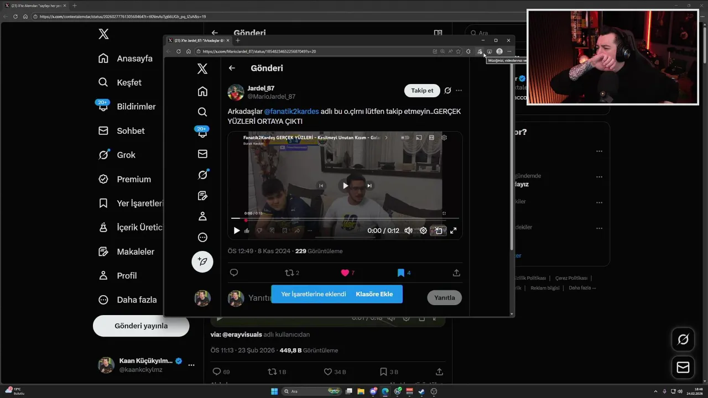
Task: Open the Windows Start menu
Action: (274, 391)
